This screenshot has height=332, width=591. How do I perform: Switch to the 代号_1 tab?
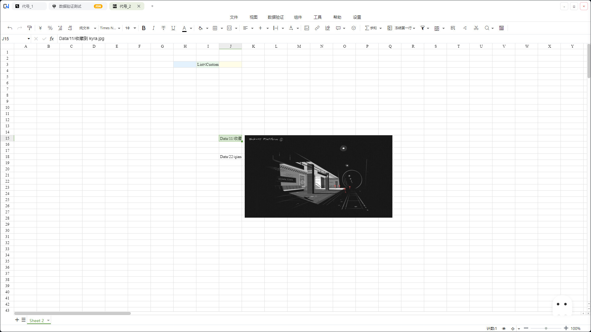click(x=30, y=6)
